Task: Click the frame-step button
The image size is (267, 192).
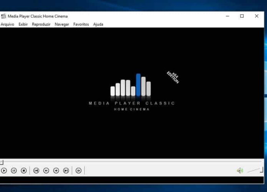Action: (x=78, y=170)
